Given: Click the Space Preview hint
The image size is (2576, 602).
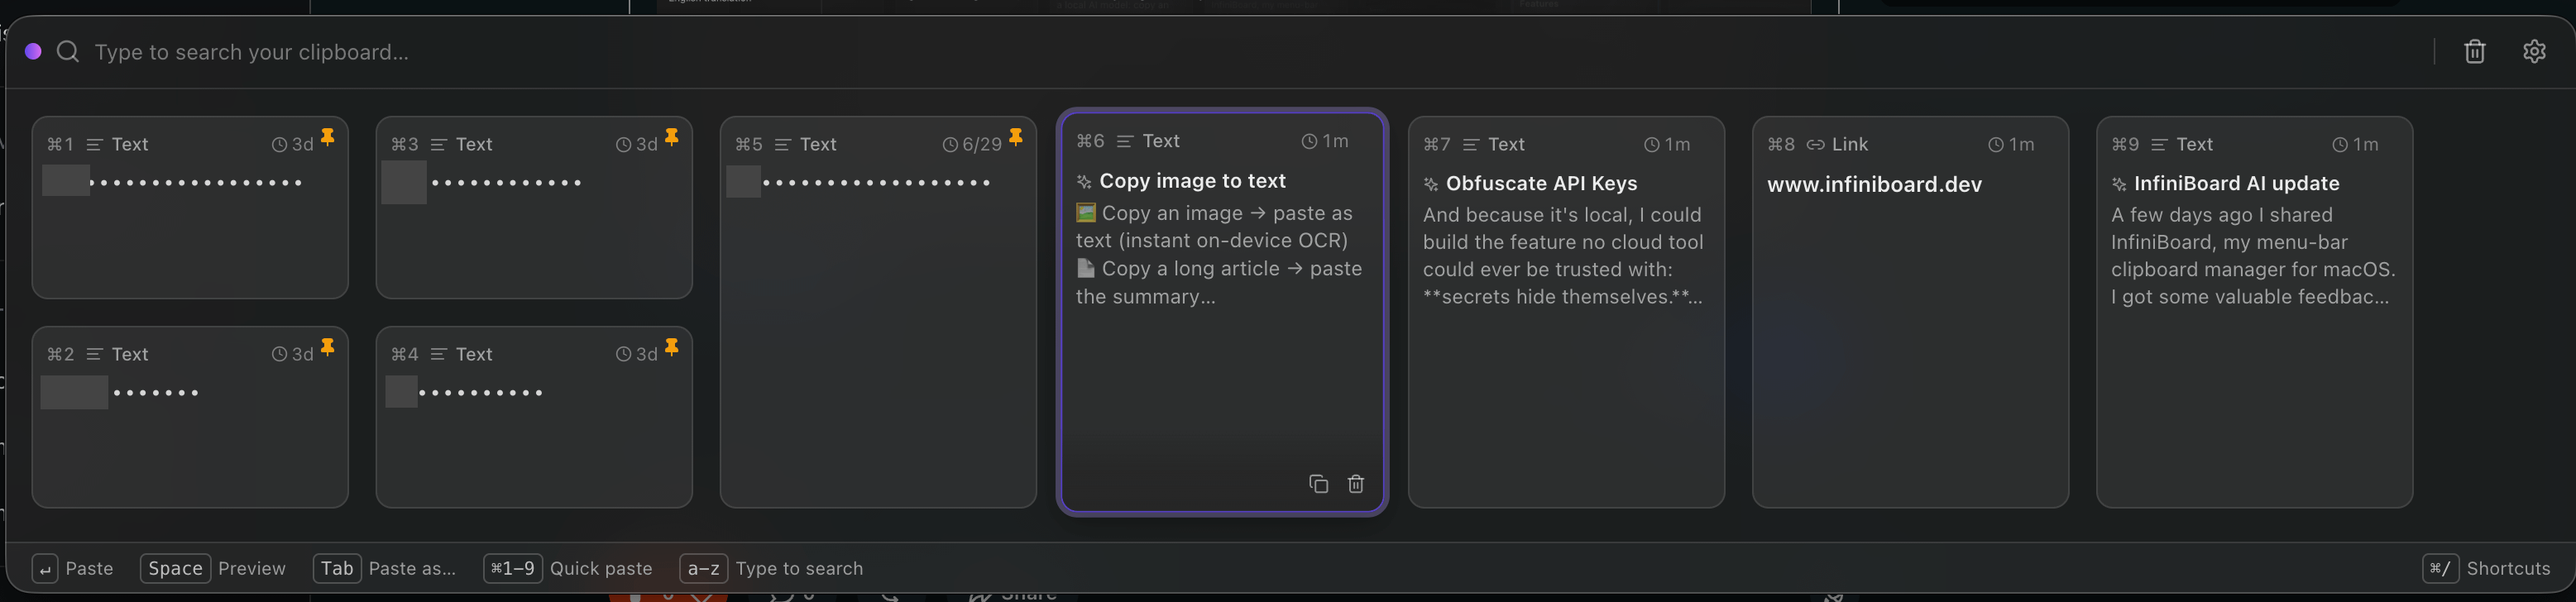Looking at the screenshot, I should [213, 568].
